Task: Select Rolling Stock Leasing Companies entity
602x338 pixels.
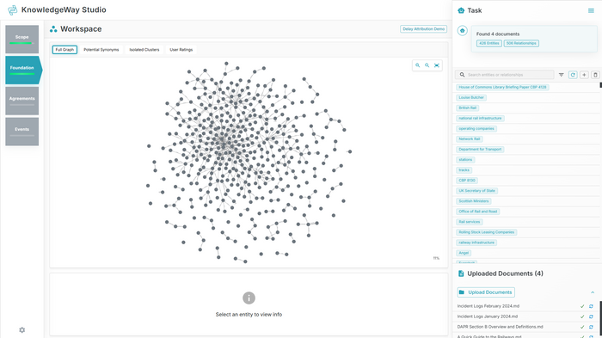Action: (x=487, y=232)
